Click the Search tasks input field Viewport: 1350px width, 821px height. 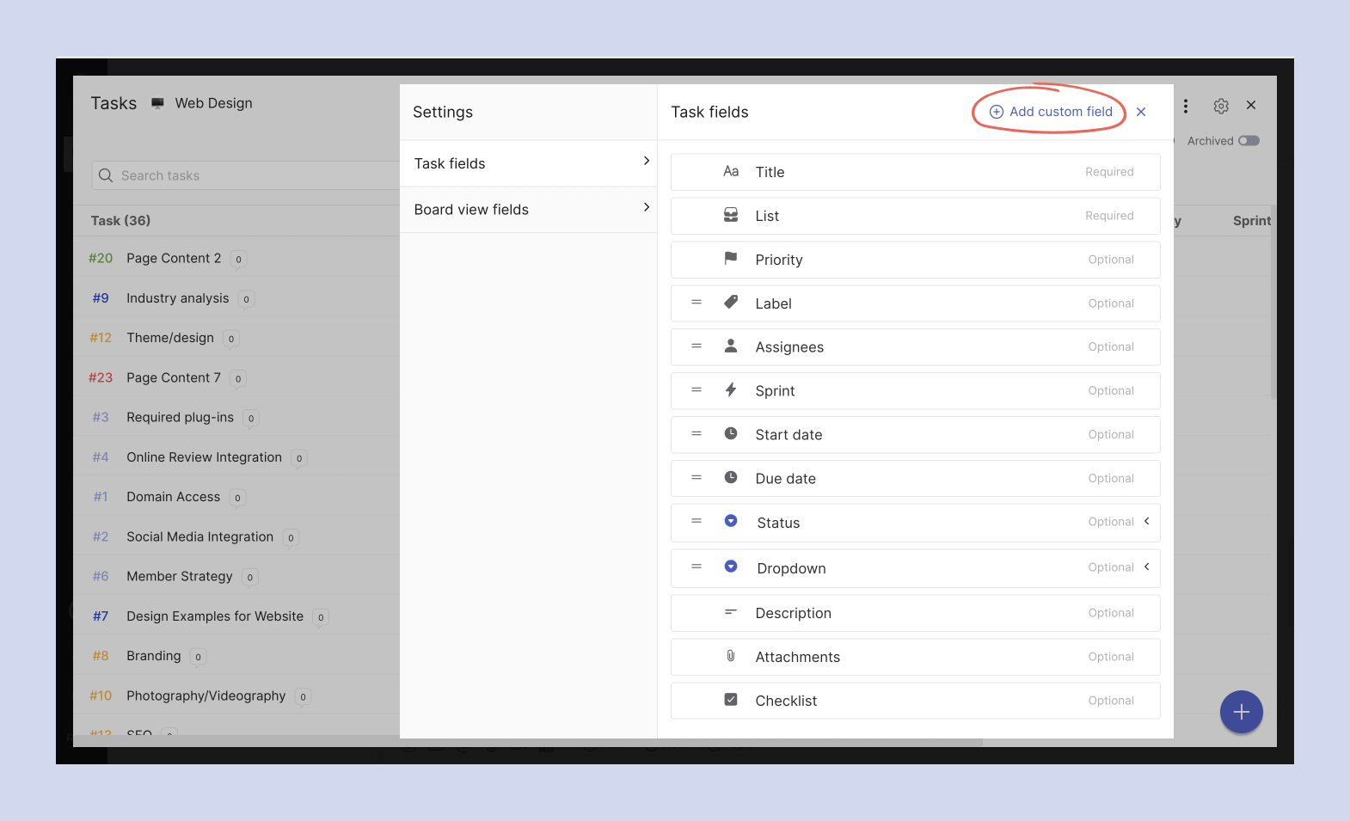coord(249,175)
